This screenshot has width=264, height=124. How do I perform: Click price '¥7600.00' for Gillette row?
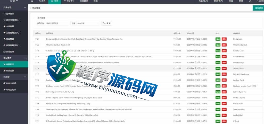click(177, 51)
